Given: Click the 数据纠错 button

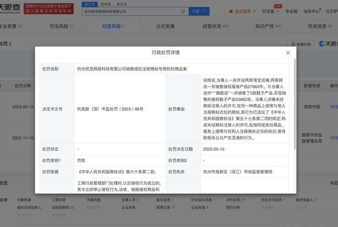Looking at the screenshot, I should tap(301, 44).
